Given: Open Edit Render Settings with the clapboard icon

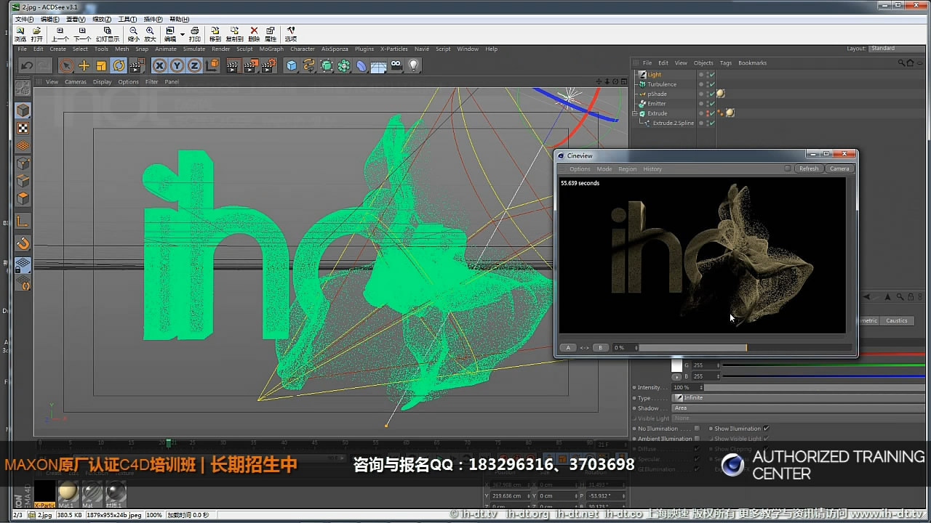Looking at the screenshot, I should click(268, 65).
